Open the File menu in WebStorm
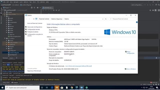Viewport: 160px width, 90px height. coord(4,2)
